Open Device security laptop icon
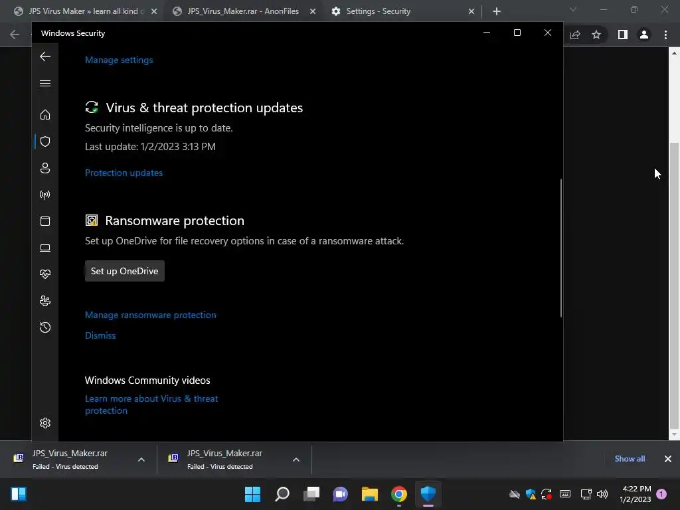Image resolution: width=680 pixels, height=510 pixels. [45, 248]
